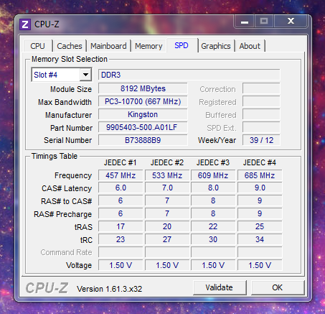The height and width of the screenshot is (314, 325).
Task: Click the Module Size 8192 MBytes field
Action: click(x=143, y=88)
